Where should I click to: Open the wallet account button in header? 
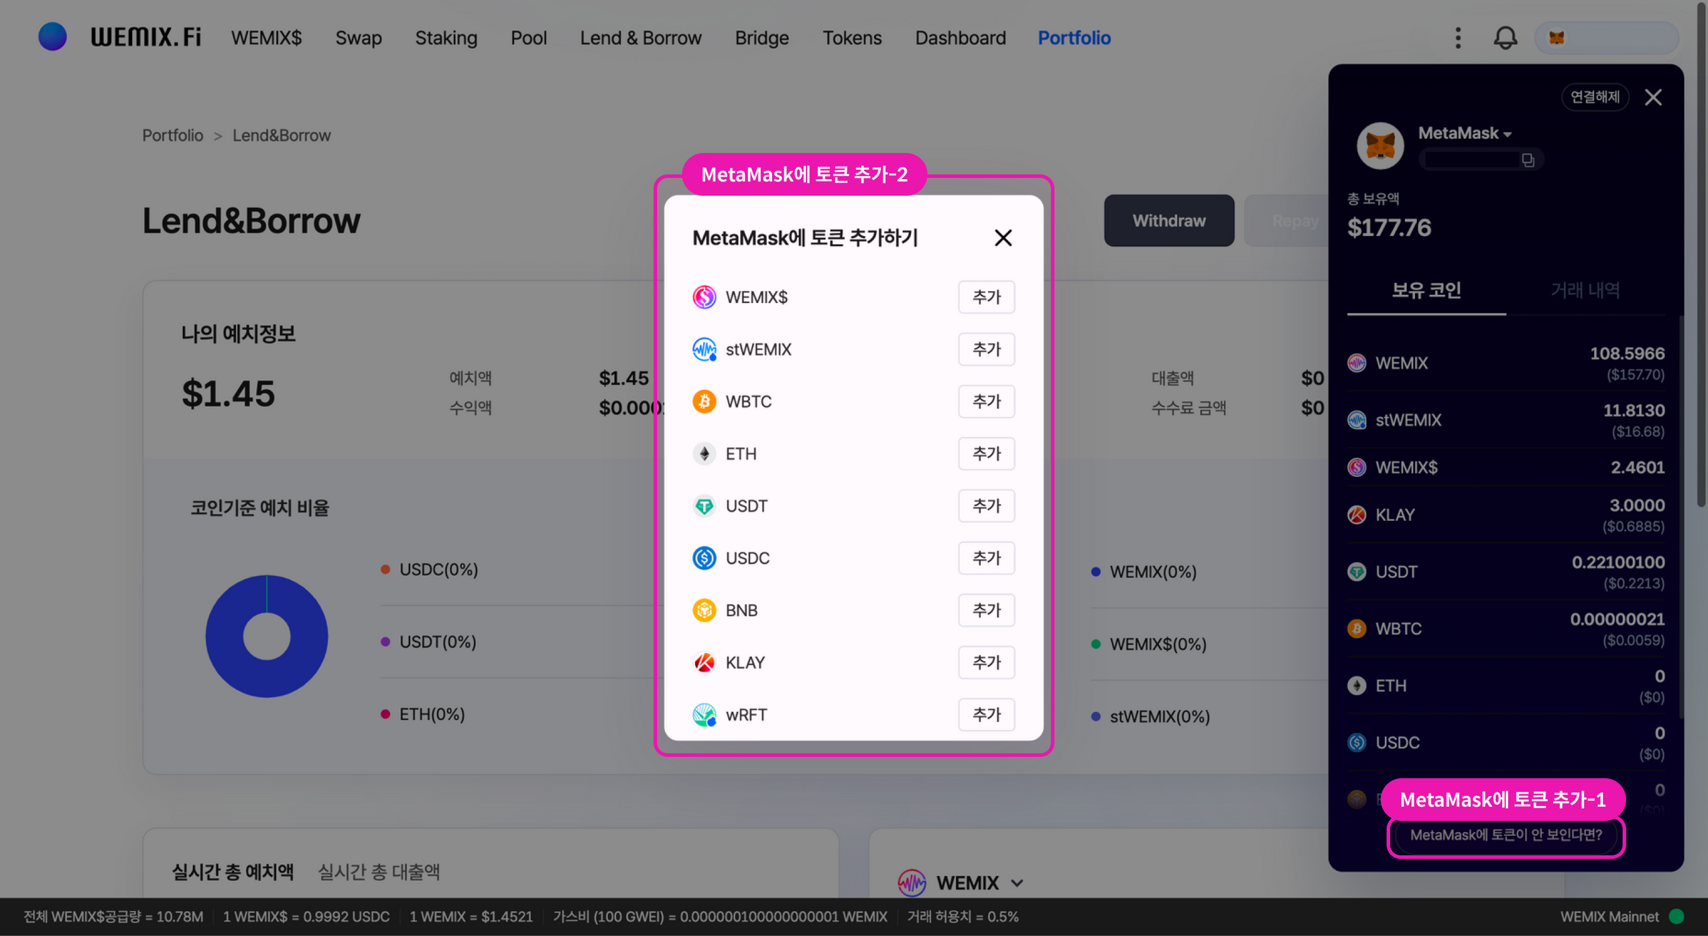pyautogui.click(x=1606, y=38)
